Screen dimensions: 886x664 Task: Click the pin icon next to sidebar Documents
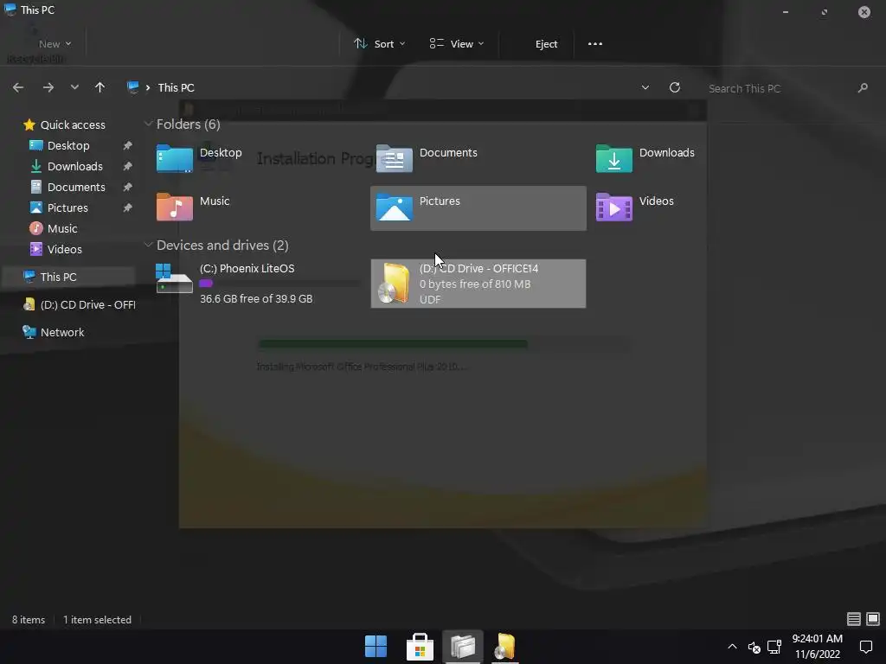[x=128, y=187]
